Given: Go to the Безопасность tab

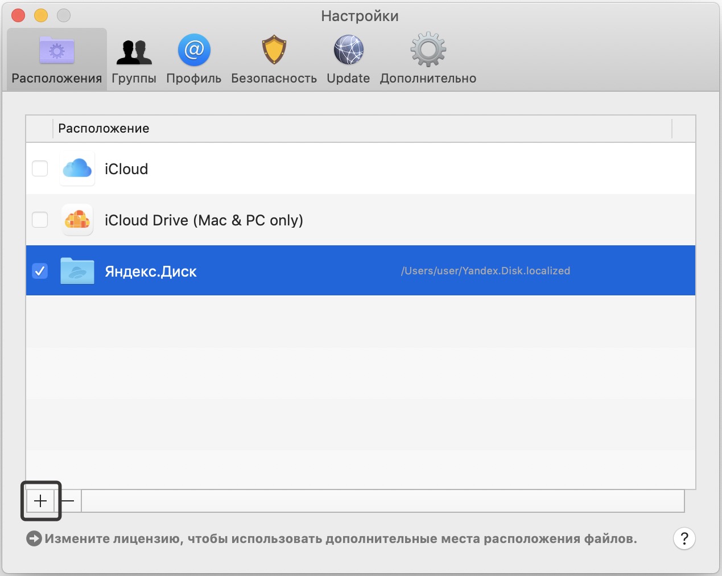Looking at the screenshot, I should click(274, 60).
